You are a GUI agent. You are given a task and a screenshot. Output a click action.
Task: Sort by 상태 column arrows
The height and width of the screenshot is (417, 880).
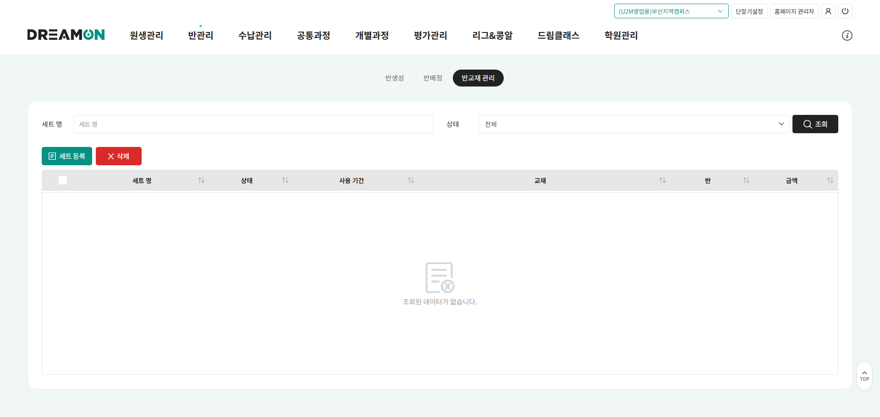[x=285, y=180]
